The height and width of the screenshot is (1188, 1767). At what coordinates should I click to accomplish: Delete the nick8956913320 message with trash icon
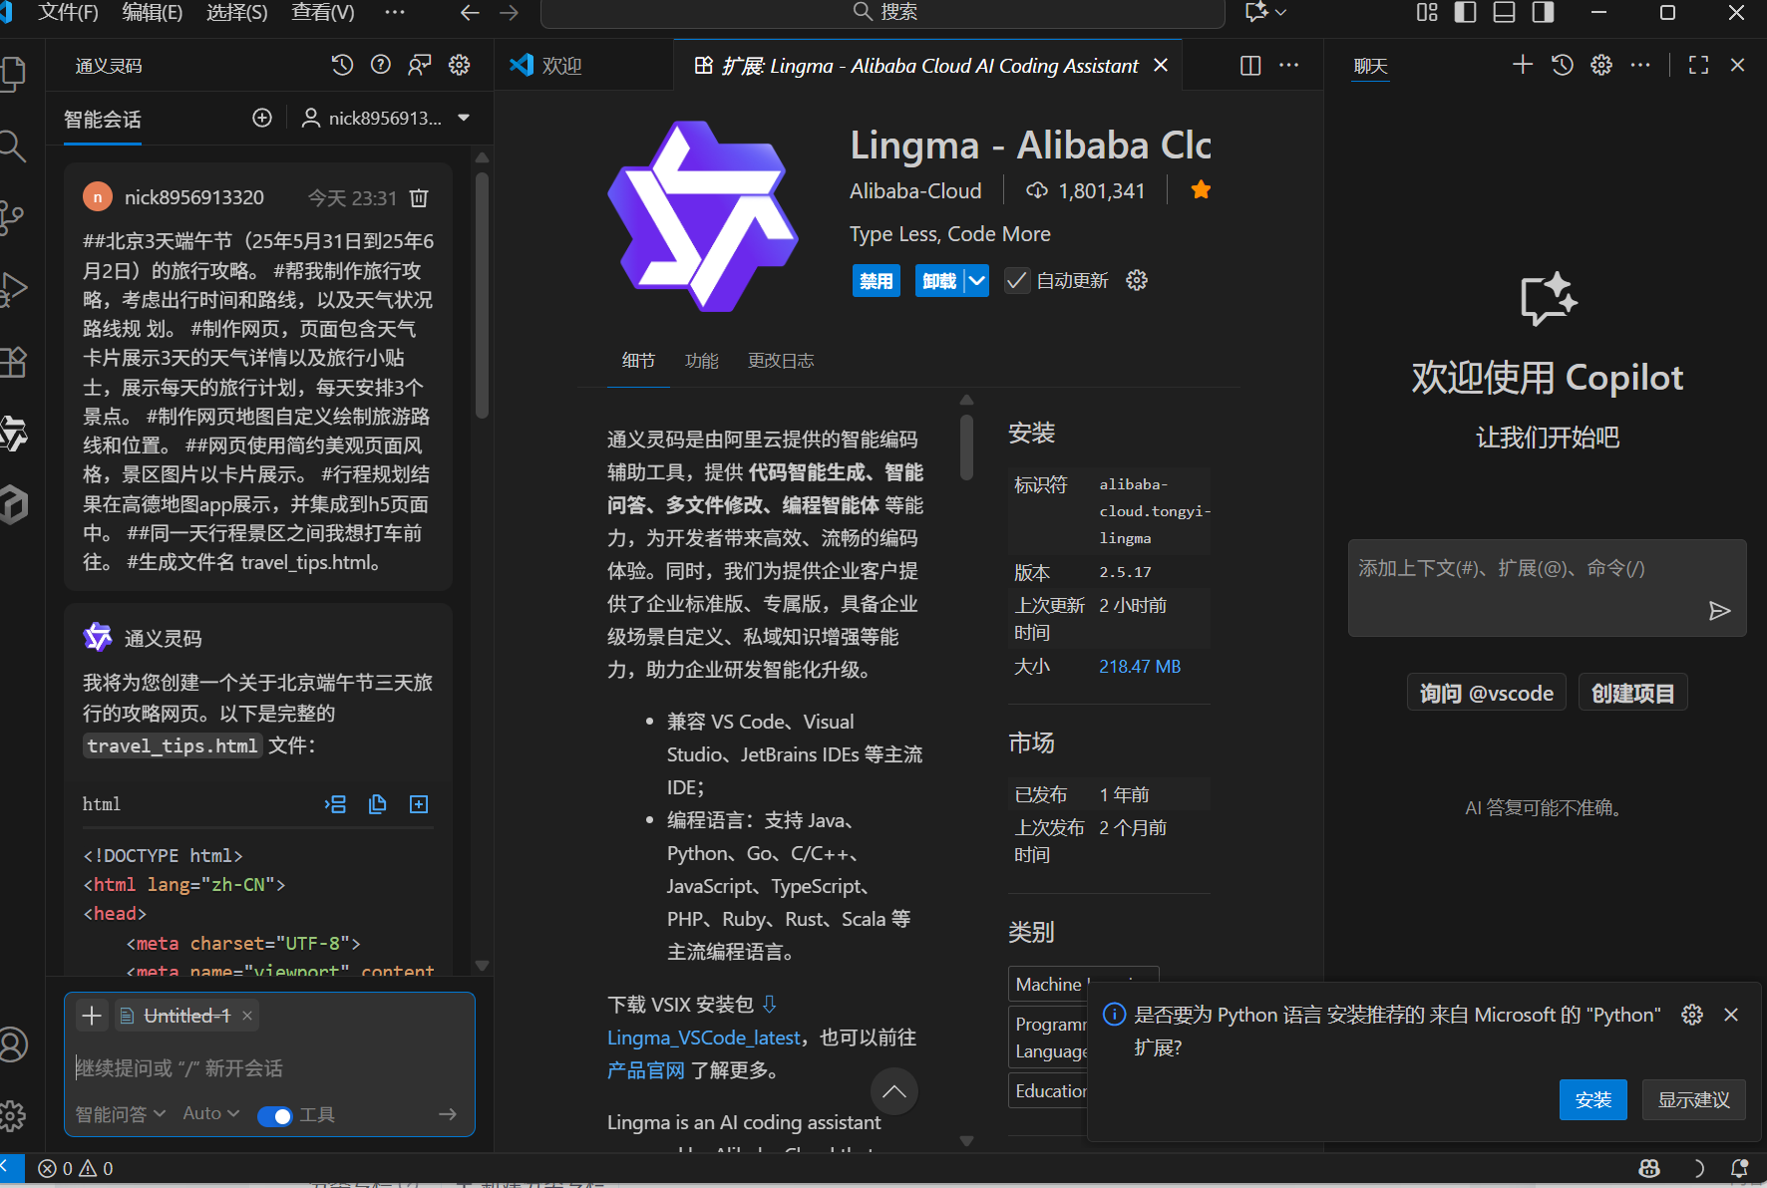[419, 198]
